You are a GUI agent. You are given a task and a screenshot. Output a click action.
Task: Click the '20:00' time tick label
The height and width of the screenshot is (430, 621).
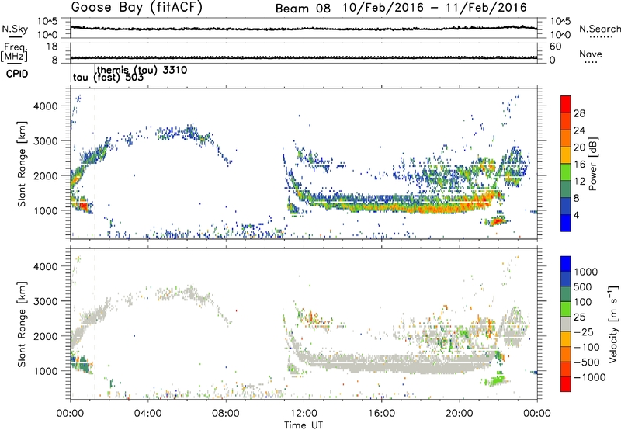pos(459,414)
